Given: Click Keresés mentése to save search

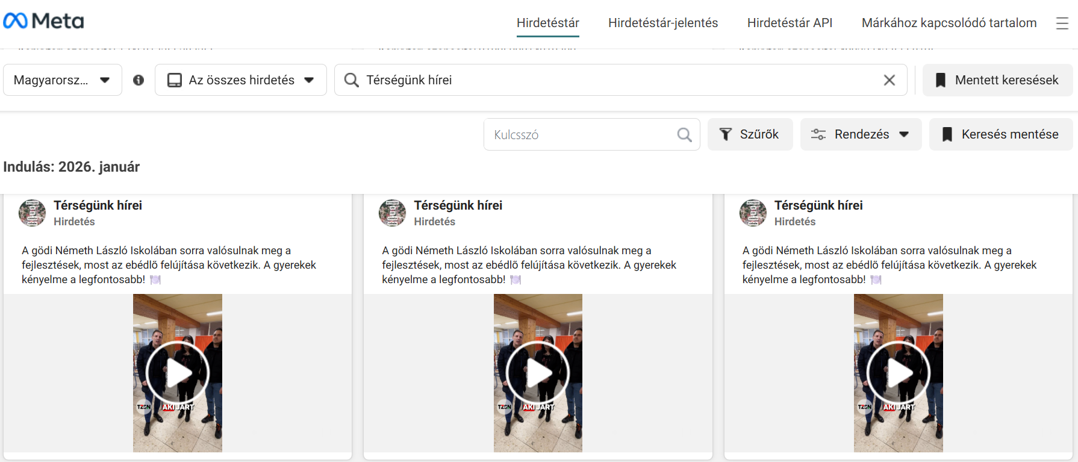Looking at the screenshot, I should [1000, 134].
